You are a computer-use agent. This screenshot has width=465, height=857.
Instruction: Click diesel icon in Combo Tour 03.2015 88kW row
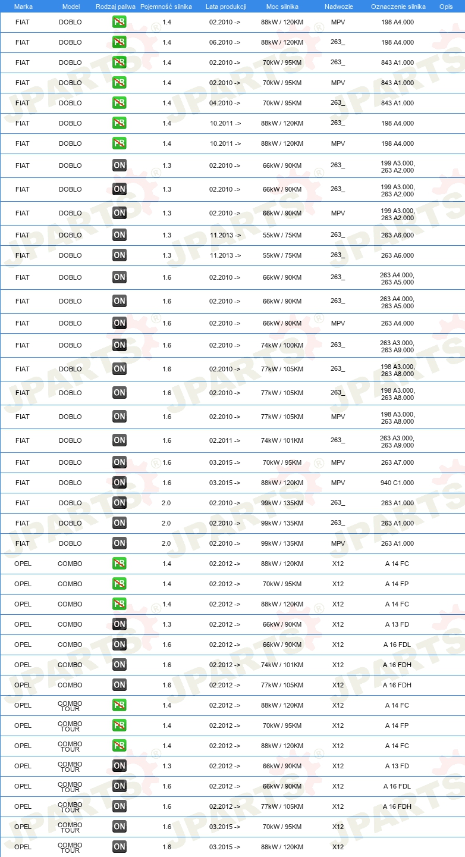[x=119, y=847]
